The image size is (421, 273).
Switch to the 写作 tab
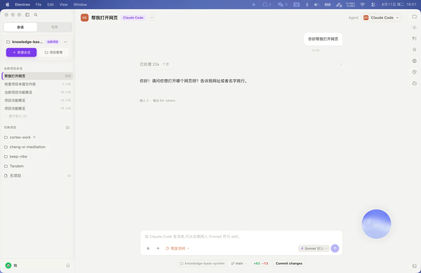tap(54, 27)
